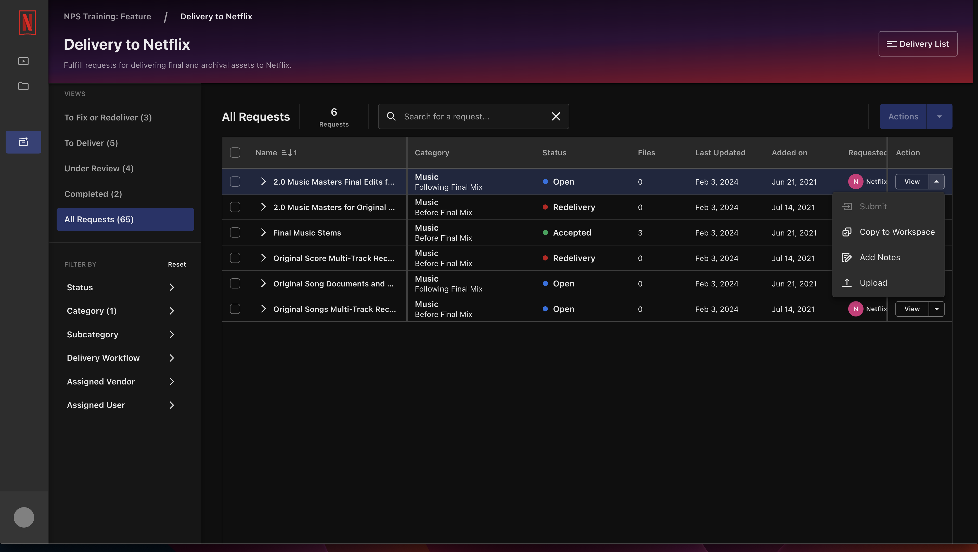Go to NPS Training: Feature breadcrumb

[107, 16]
